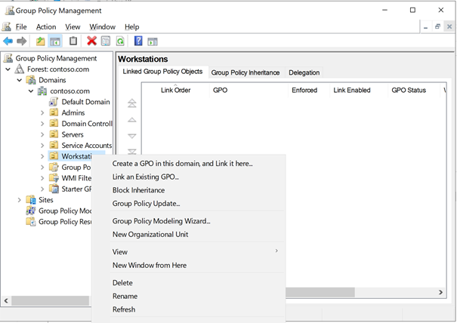Collapse the Forest: contoso.com node
Image resolution: width=457 pixels, height=323 pixels.
[8, 69]
